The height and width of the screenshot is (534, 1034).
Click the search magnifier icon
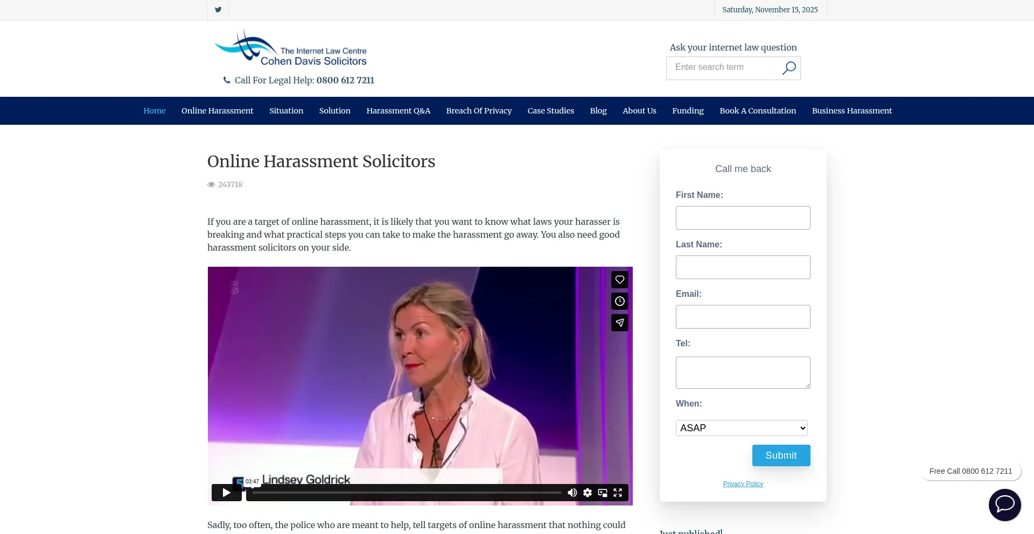(x=788, y=68)
